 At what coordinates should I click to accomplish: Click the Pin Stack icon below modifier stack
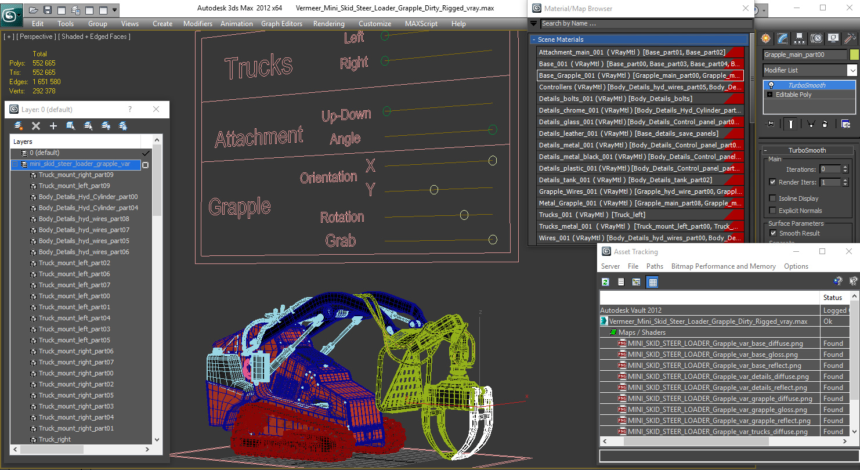[x=770, y=124]
